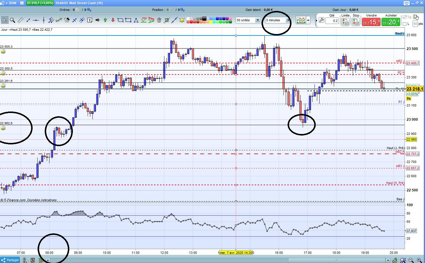Click the Limite order button
This screenshot has width=425, height=263.
coord(345,22)
